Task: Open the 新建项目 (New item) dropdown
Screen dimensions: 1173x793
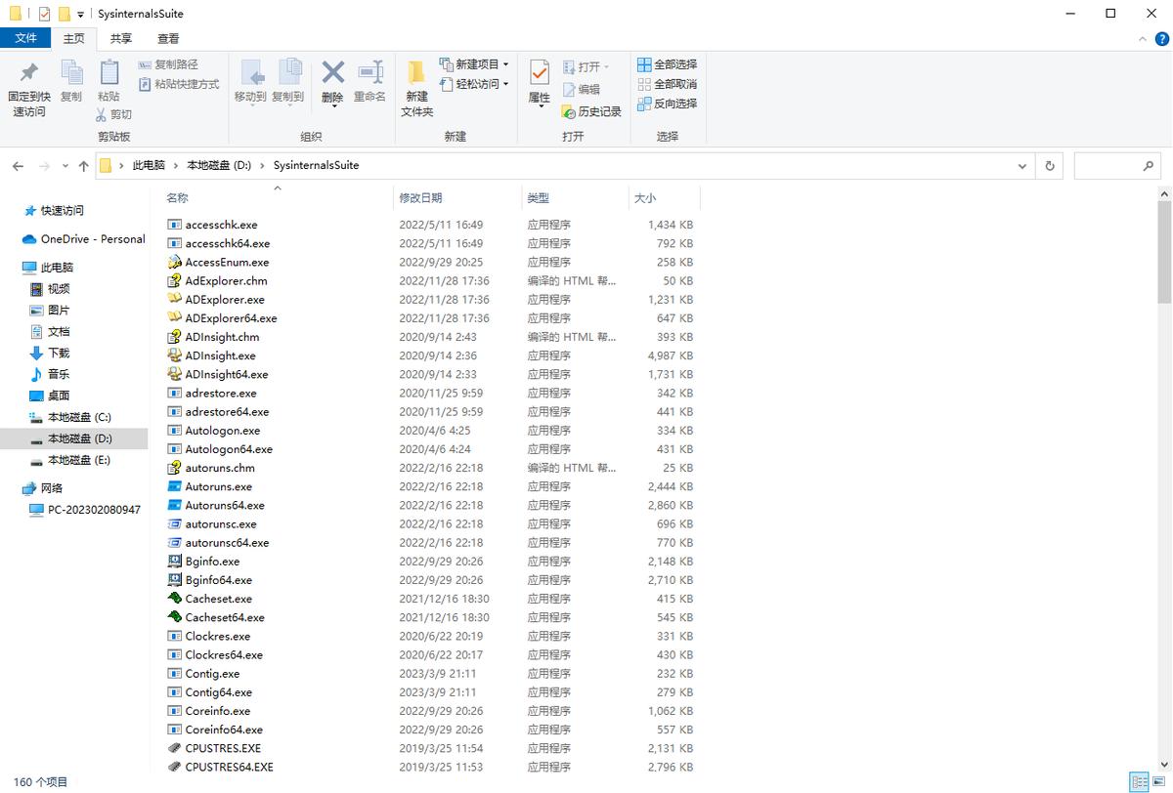Action: (x=479, y=64)
